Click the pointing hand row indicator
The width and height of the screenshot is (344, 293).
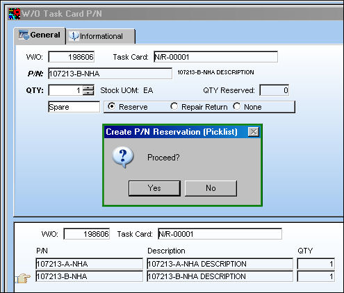click(x=23, y=278)
